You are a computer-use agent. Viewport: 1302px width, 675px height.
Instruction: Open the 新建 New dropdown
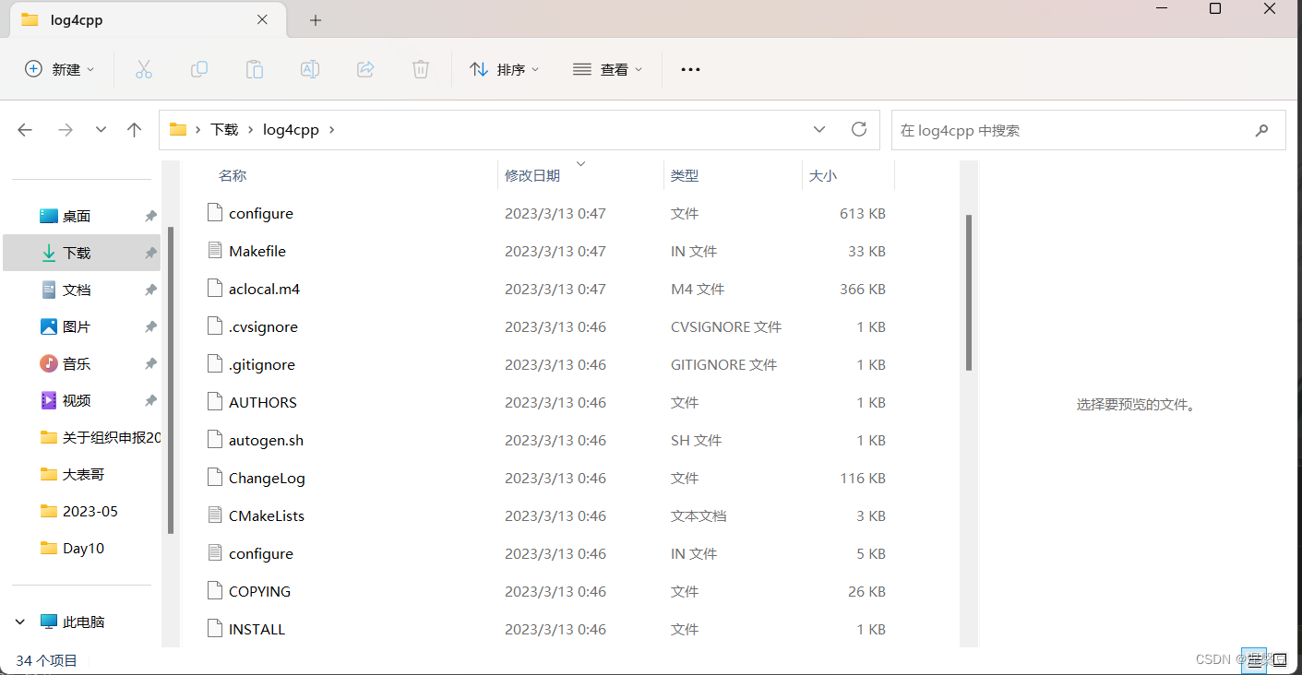coord(59,69)
